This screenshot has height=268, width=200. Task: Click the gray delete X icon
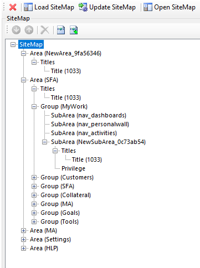(x=45, y=30)
